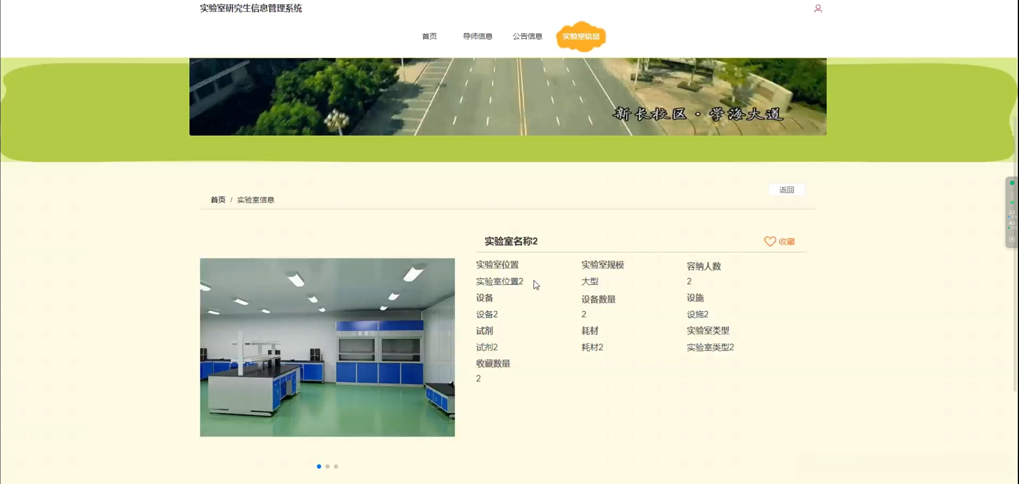Screen dimensions: 1019x484
Task: Click the green status dot in side panel
Action: [1012, 183]
